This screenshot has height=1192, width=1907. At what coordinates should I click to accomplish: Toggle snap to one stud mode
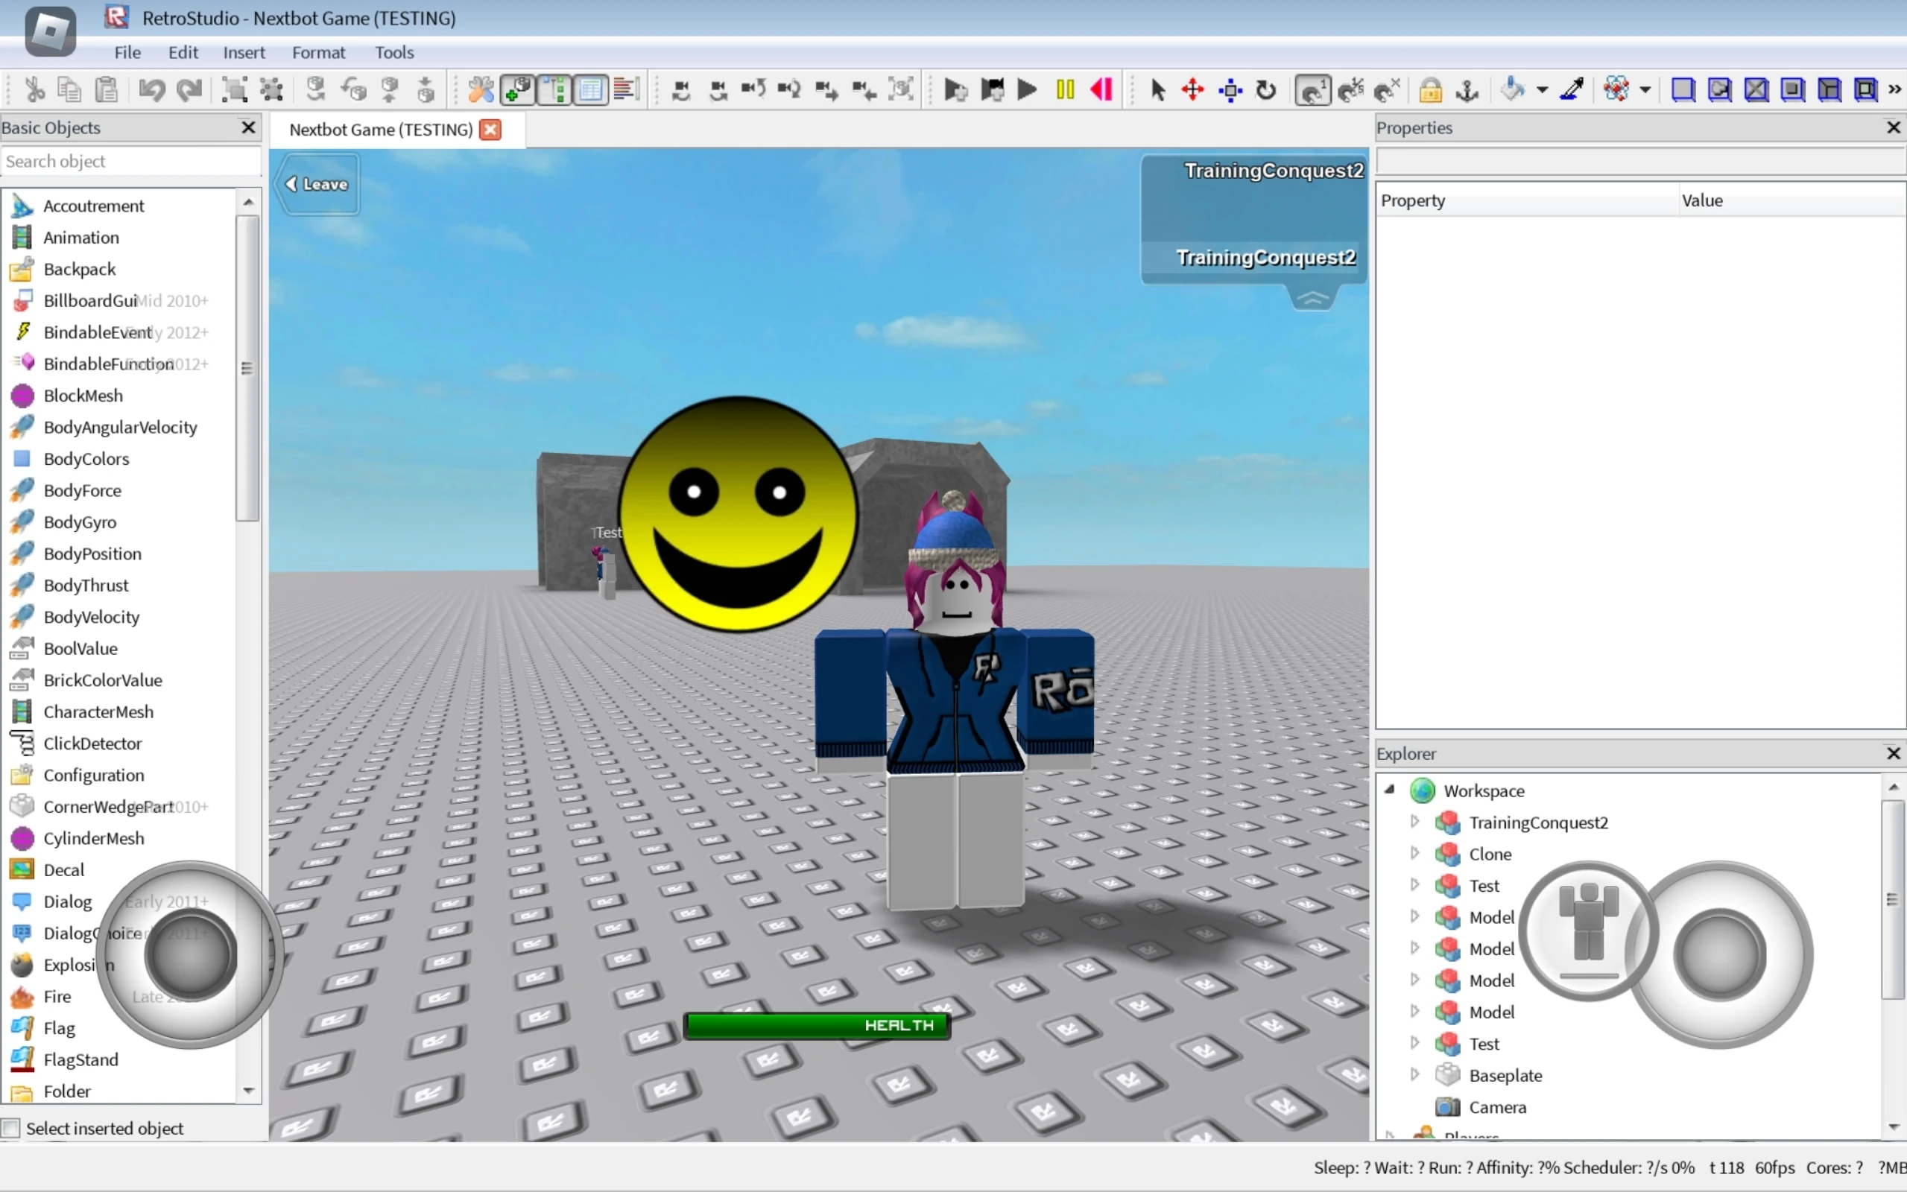[1311, 90]
